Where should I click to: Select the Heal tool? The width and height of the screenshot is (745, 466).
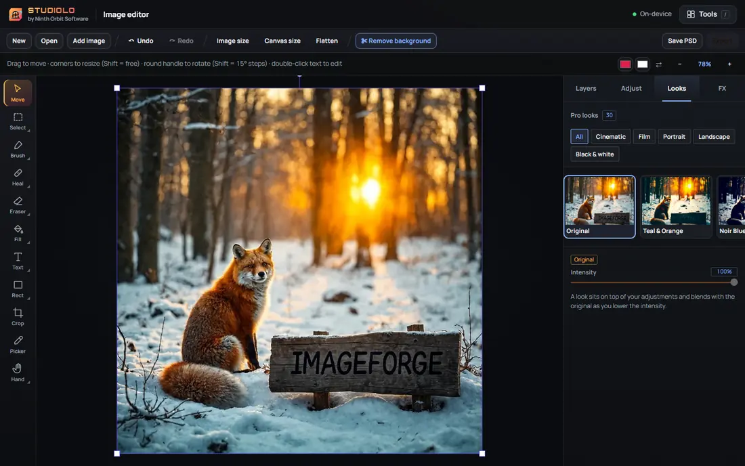pyautogui.click(x=18, y=177)
